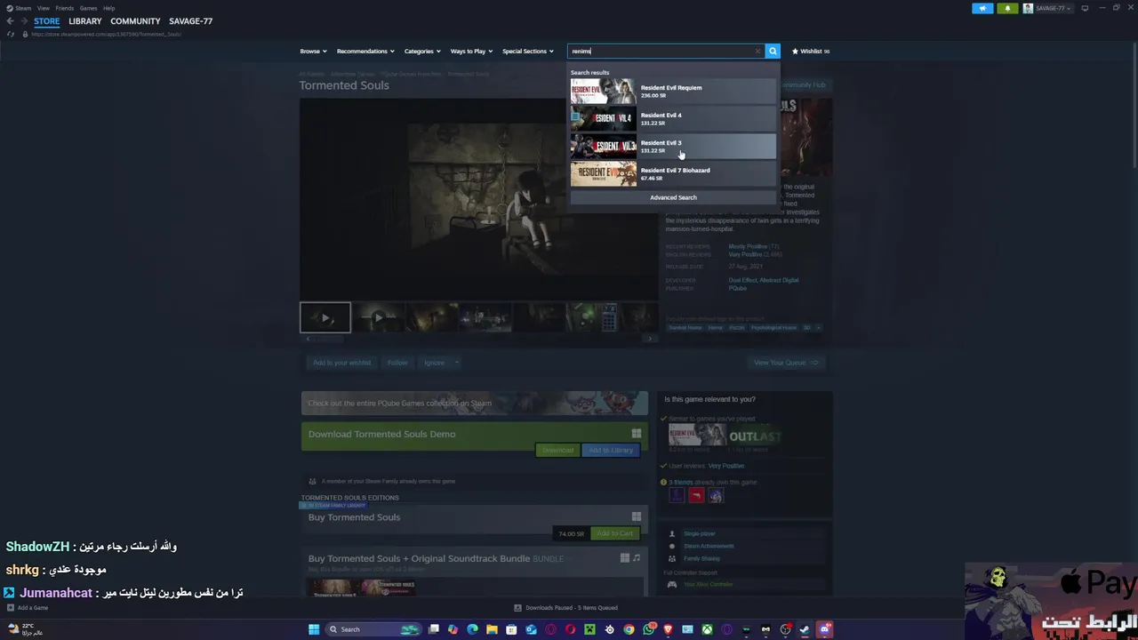Open the Outlast similar game thumbnail
This screenshot has height=640, width=1138.
point(755,436)
